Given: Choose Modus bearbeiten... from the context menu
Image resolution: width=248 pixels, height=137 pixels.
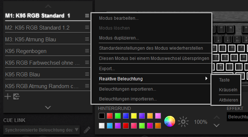Looking at the screenshot, I should [119, 18].
